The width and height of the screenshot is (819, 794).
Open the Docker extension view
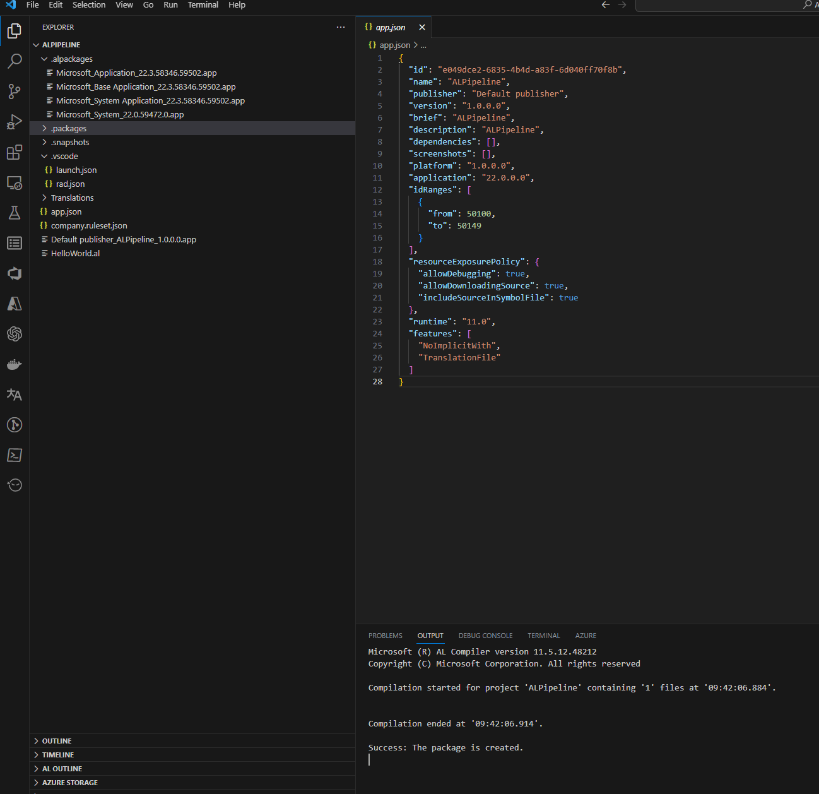pos(15,364)
